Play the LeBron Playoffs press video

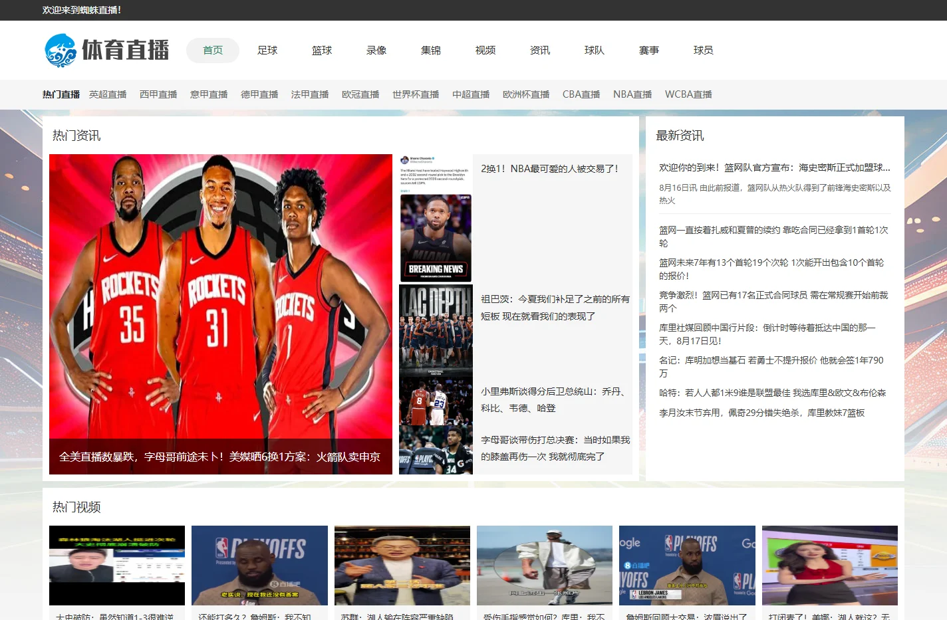(259, 566)
